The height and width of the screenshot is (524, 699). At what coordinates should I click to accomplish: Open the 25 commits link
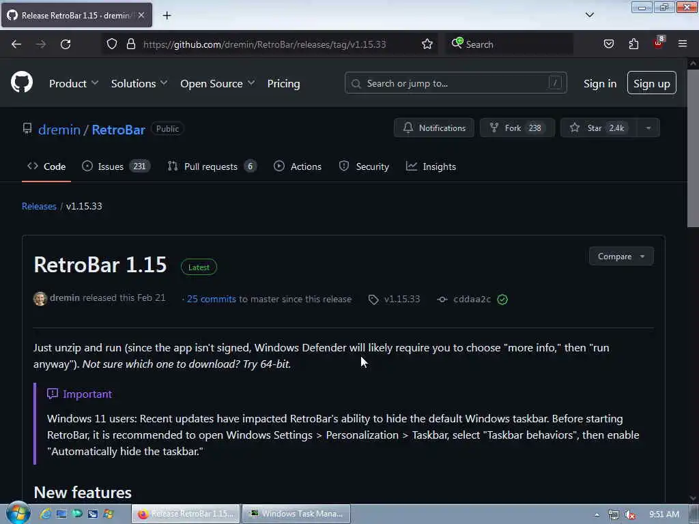tap(212, 299)
